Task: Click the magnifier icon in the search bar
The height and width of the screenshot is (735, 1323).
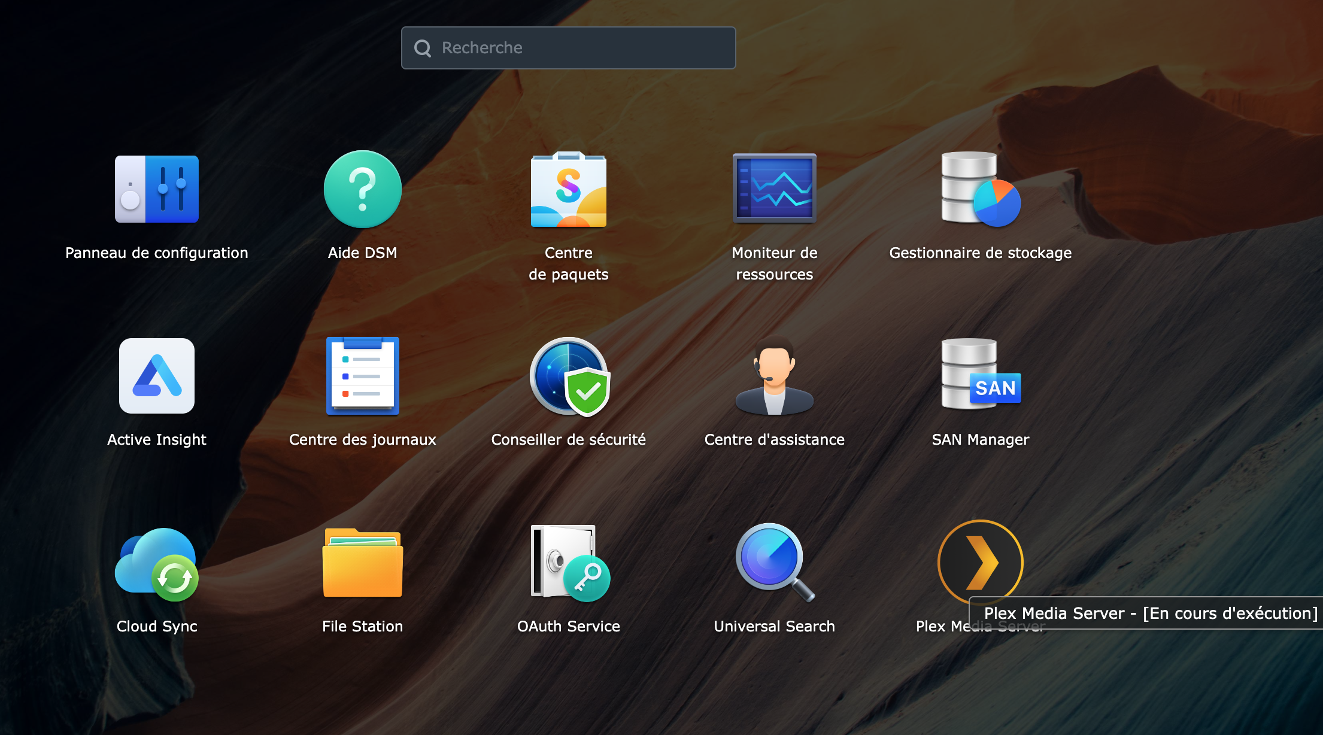Action: tap(423, 48)
